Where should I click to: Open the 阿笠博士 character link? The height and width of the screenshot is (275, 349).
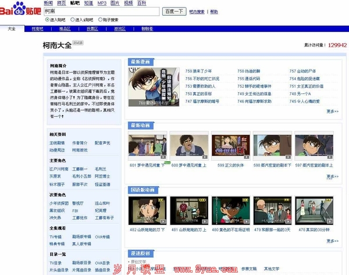pos(102,176)
